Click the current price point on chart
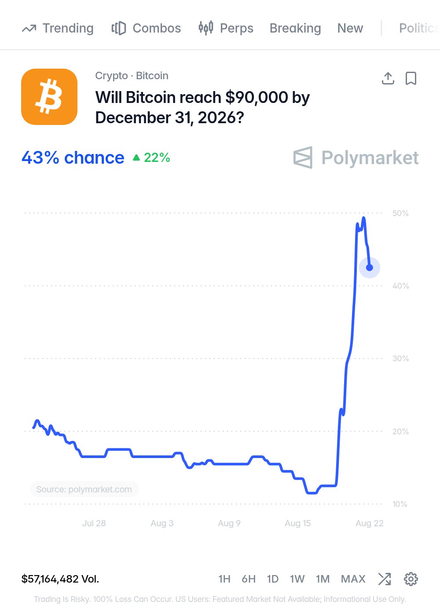The height and width of the screenshot is (616, 440). [x=370, y=268]
